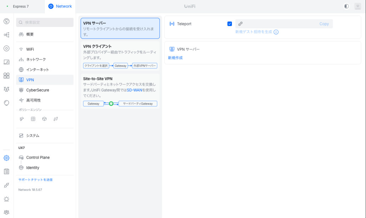Screen dimensions: 366x218
Task: Click 新規ゲスト招待を生成 link
Action: pos(253,32)
